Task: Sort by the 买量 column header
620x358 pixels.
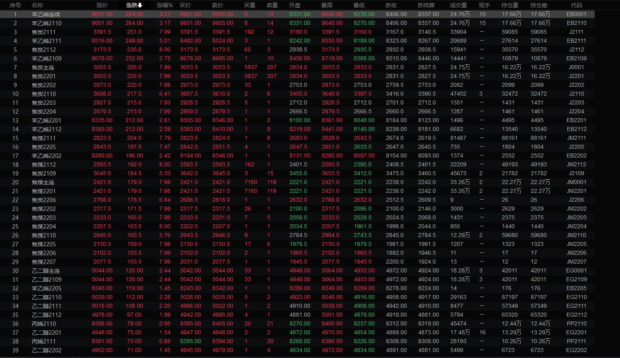Action: click(250, 5)
